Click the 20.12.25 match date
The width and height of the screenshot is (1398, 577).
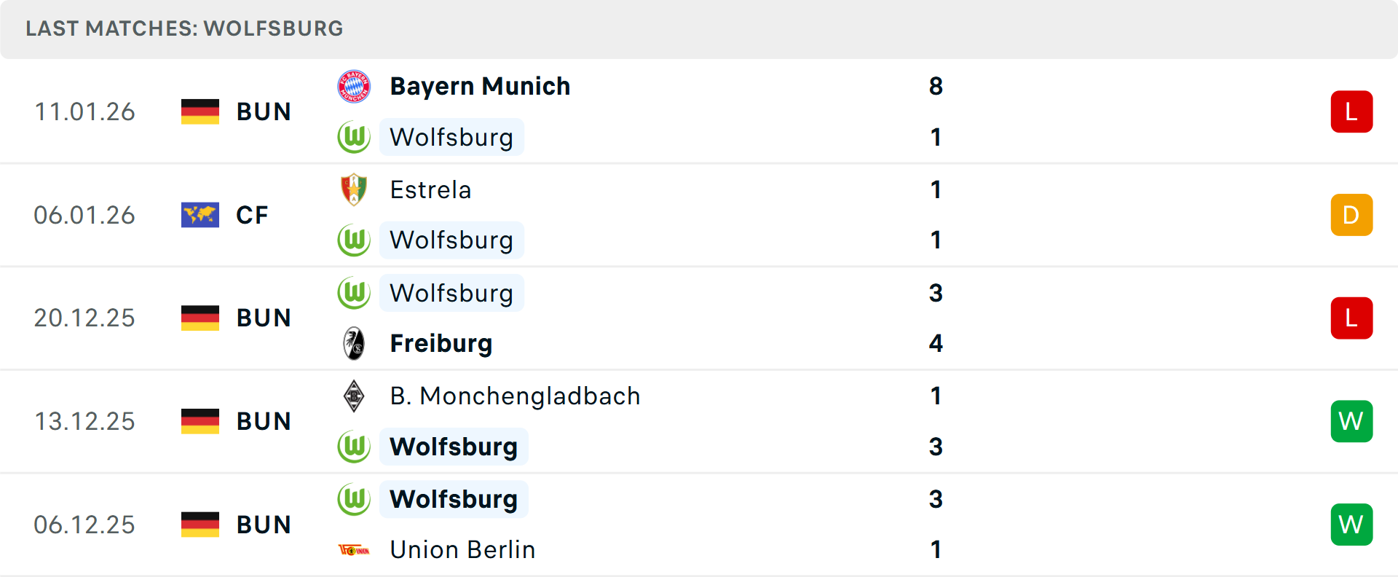84,318
